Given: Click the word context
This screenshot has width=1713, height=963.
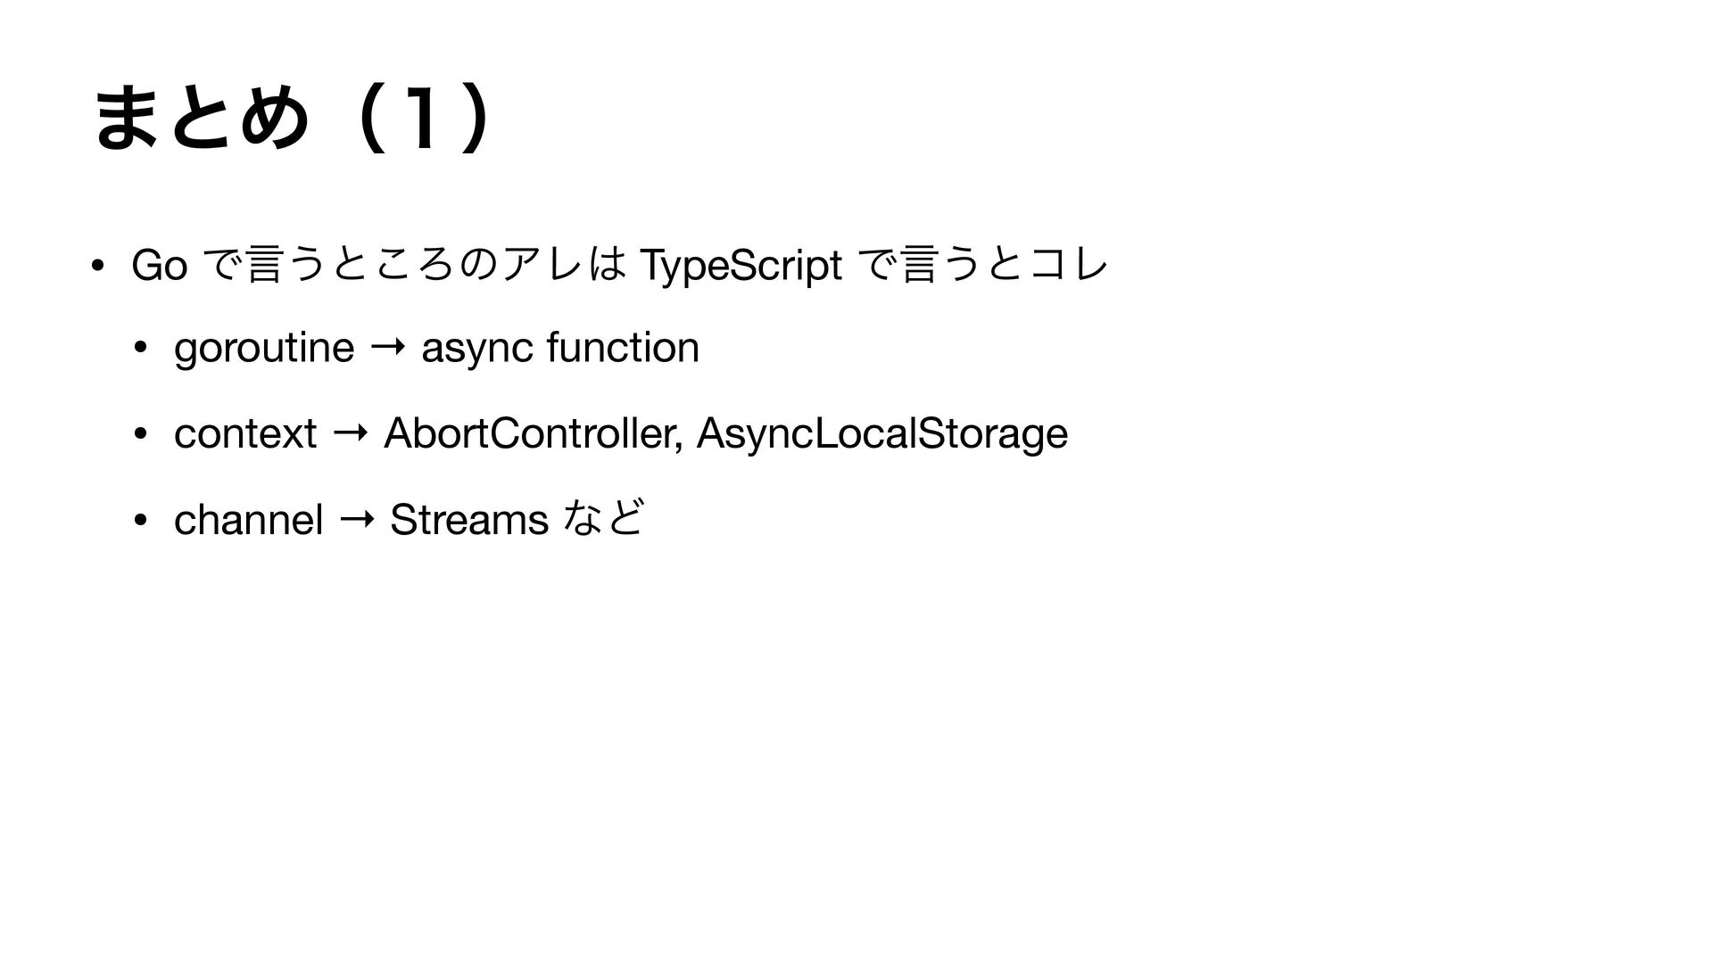Looking at the screenshot, I should 245,434.
